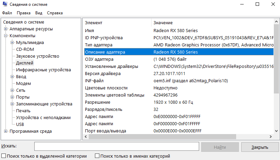Enable Поиск только в именах категорий checkbox
280x160 pixels.
(97, 156)
